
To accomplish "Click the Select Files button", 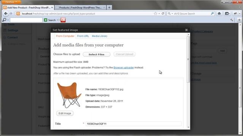I will (x=96, y=54).
